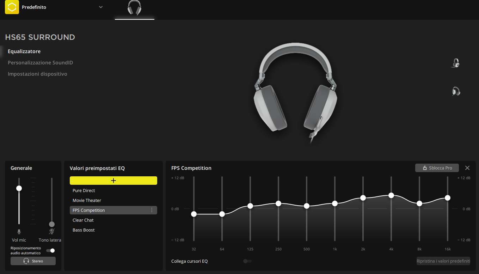Toggle Riposizionamento audio automatico switch
Viewport: 479px width, 274px height.
tap(50, 250)
